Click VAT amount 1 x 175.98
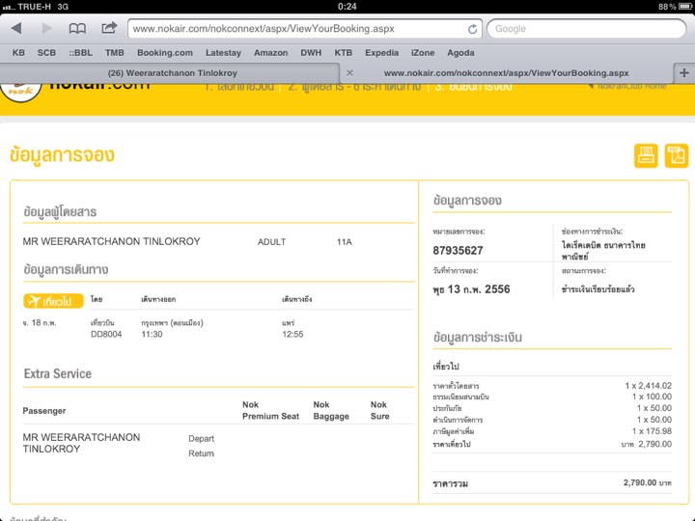This screenshot has height=521, width=695. (652, 431)
